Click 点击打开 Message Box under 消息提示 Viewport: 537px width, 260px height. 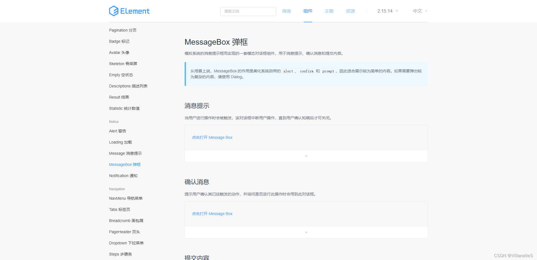click(x=212, y=137)
